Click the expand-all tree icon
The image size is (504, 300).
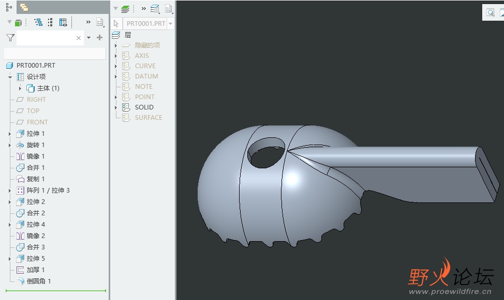tap(50, 22)
